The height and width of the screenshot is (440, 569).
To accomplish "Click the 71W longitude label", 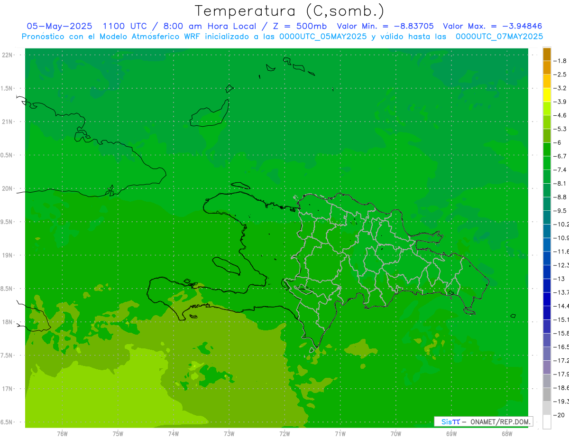I will (x=340, y=434).
